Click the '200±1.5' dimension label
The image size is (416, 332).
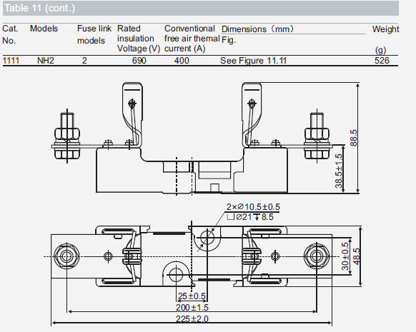click(192, 308)
